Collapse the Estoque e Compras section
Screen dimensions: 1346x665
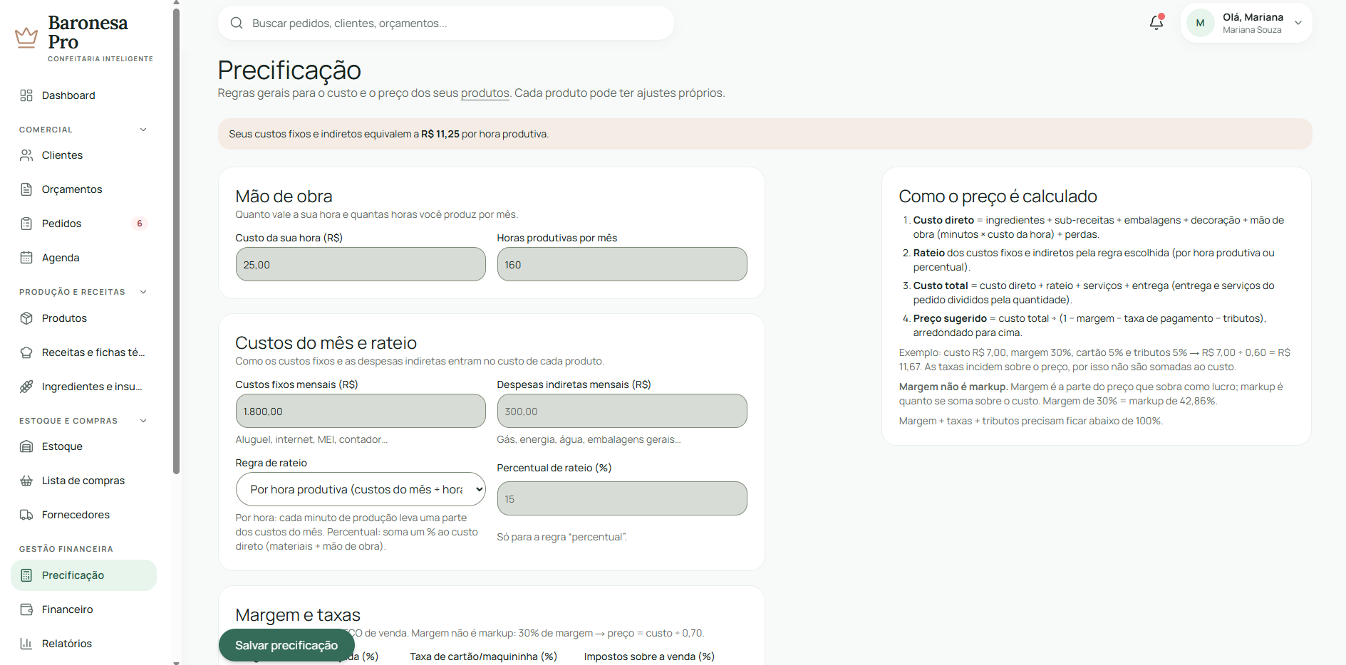coord(143,421)
